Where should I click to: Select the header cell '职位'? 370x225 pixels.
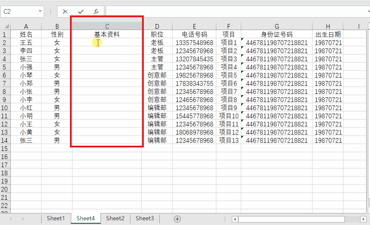tap(157, 34)
